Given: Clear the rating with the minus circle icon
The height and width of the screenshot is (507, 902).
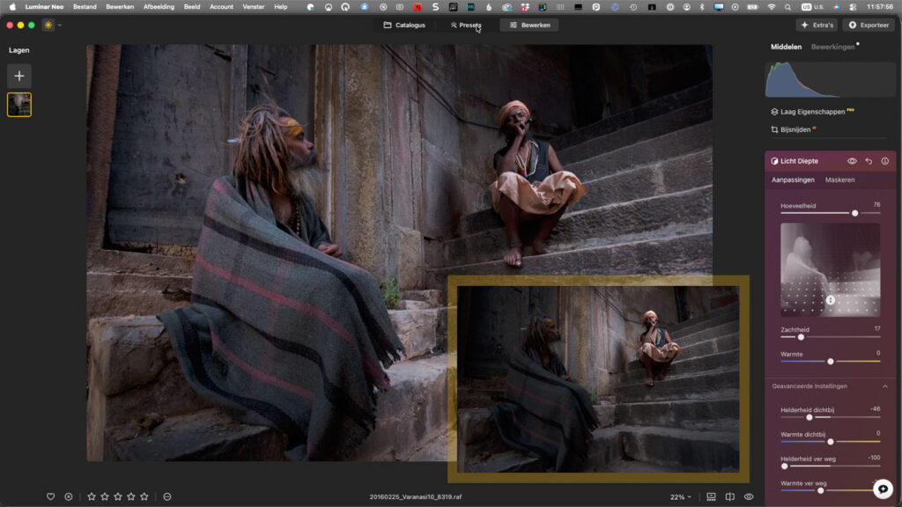Looking at the screenshot, I should point(167,496).
